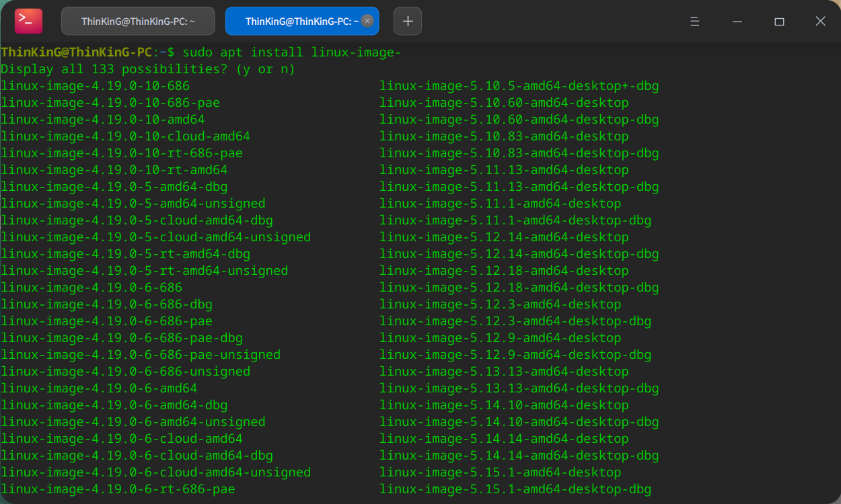Image resolution: width=841 pixels, height=504 pixels.
Task: Select the currently active second terminal tab
Action: [x=296, y=21]
